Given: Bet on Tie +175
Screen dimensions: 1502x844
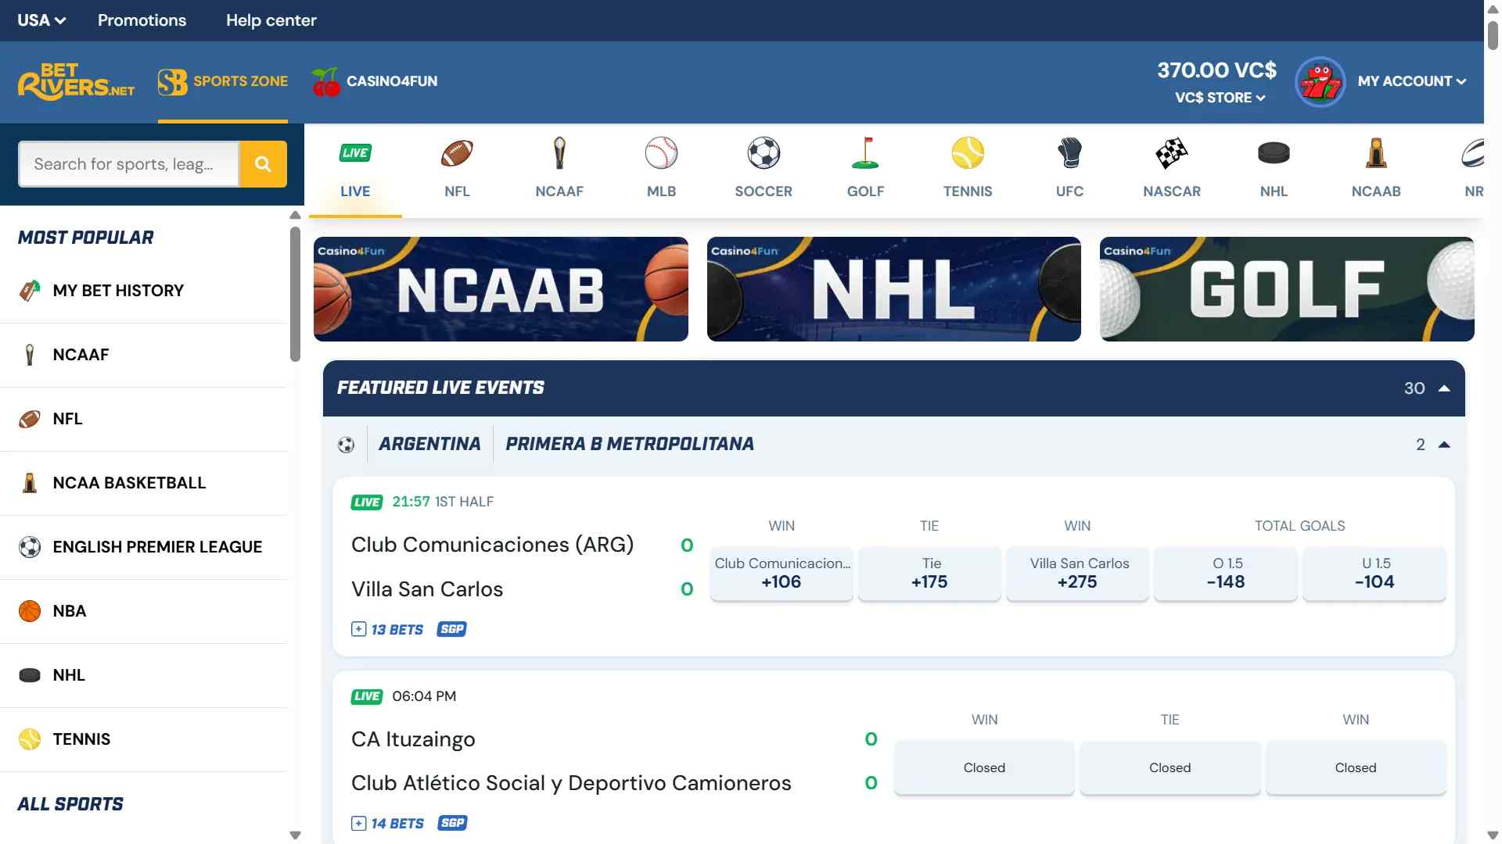Looking at the screenshot, I should pos(929,574).
